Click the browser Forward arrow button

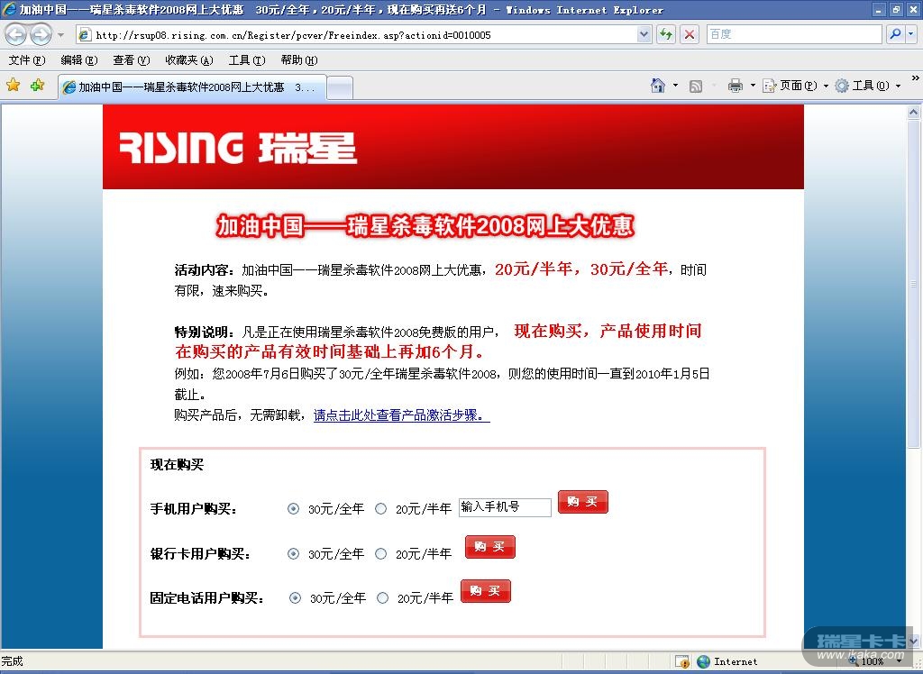(41, 35)
